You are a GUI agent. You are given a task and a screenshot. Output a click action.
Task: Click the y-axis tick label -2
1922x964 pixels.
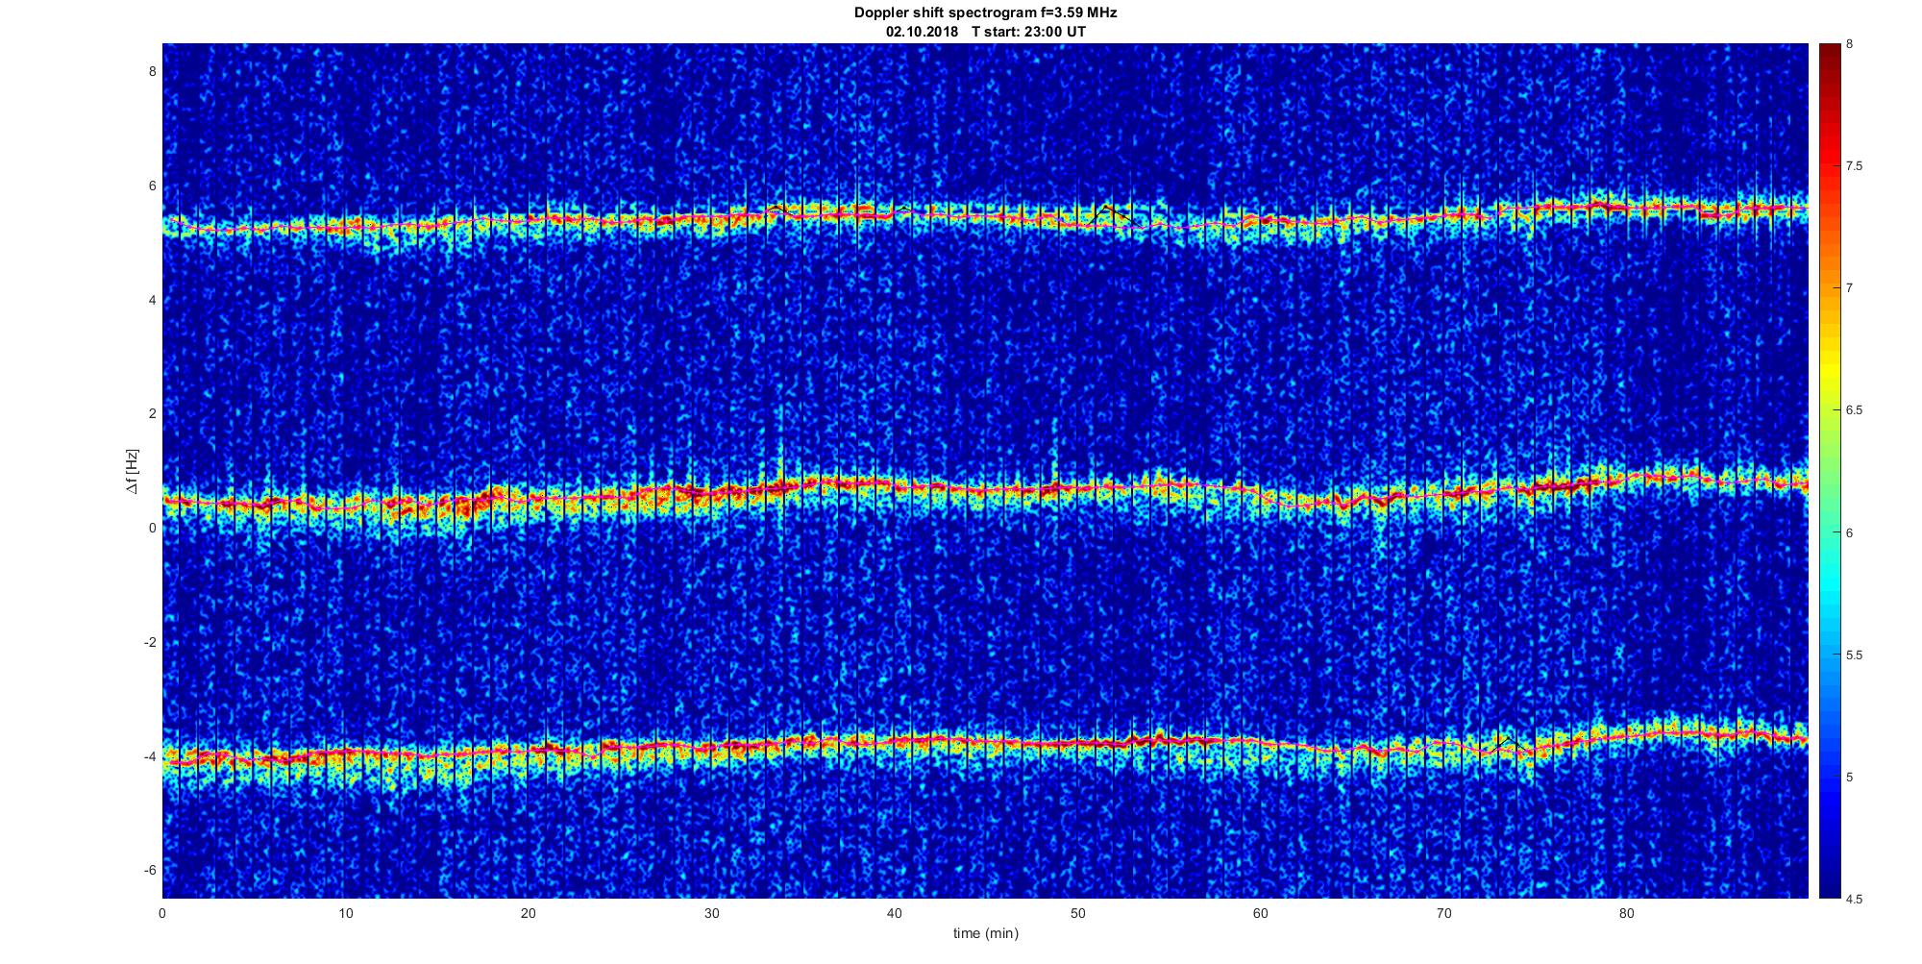pos(149,642)
